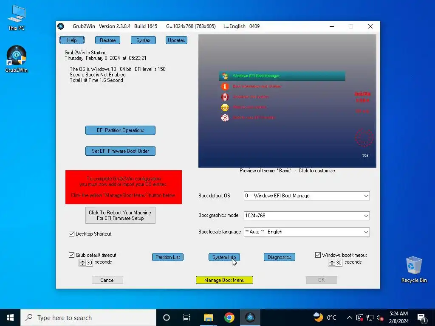Click the Restore button

pyautogui.click(x=107, y=40)
